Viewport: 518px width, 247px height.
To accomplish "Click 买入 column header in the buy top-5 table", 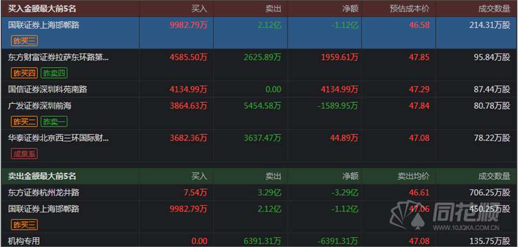I will tap(199, 9).
